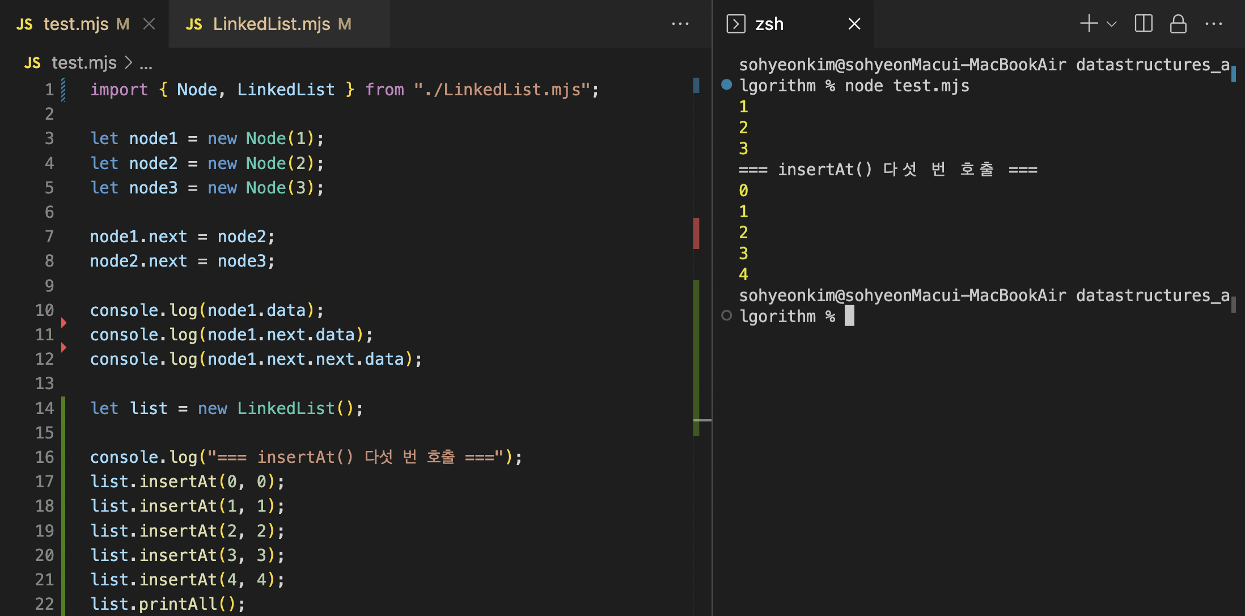Click JS file icon on LinkedList.mjs tab
Image resolution: width=1245 pixels, height=616 pixels.
coord(194,24)
